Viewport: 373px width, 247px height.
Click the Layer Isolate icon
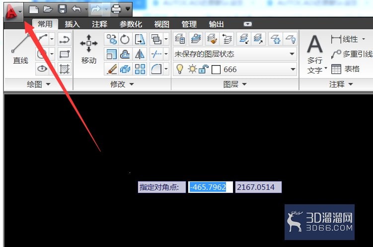(244, 39)
